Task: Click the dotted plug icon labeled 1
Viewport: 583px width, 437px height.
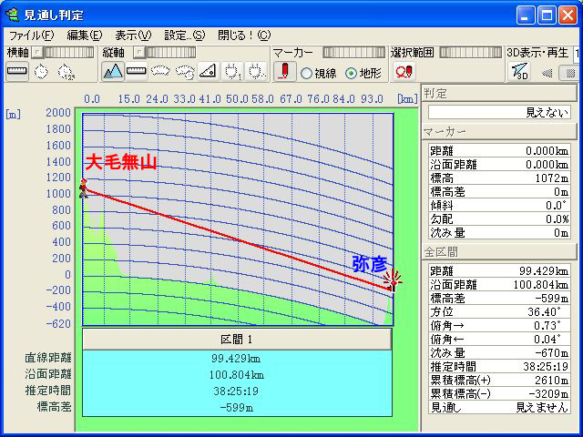Action: click(232, 71)
